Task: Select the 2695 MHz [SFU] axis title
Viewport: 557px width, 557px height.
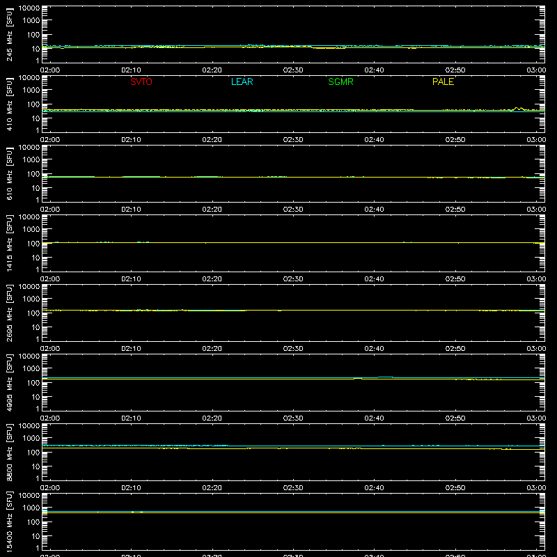Action: tap(10, 313)
